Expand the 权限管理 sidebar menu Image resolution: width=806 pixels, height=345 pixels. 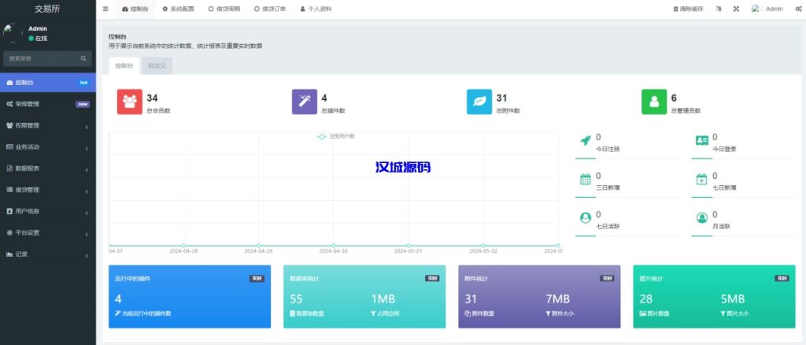point(47,125)
